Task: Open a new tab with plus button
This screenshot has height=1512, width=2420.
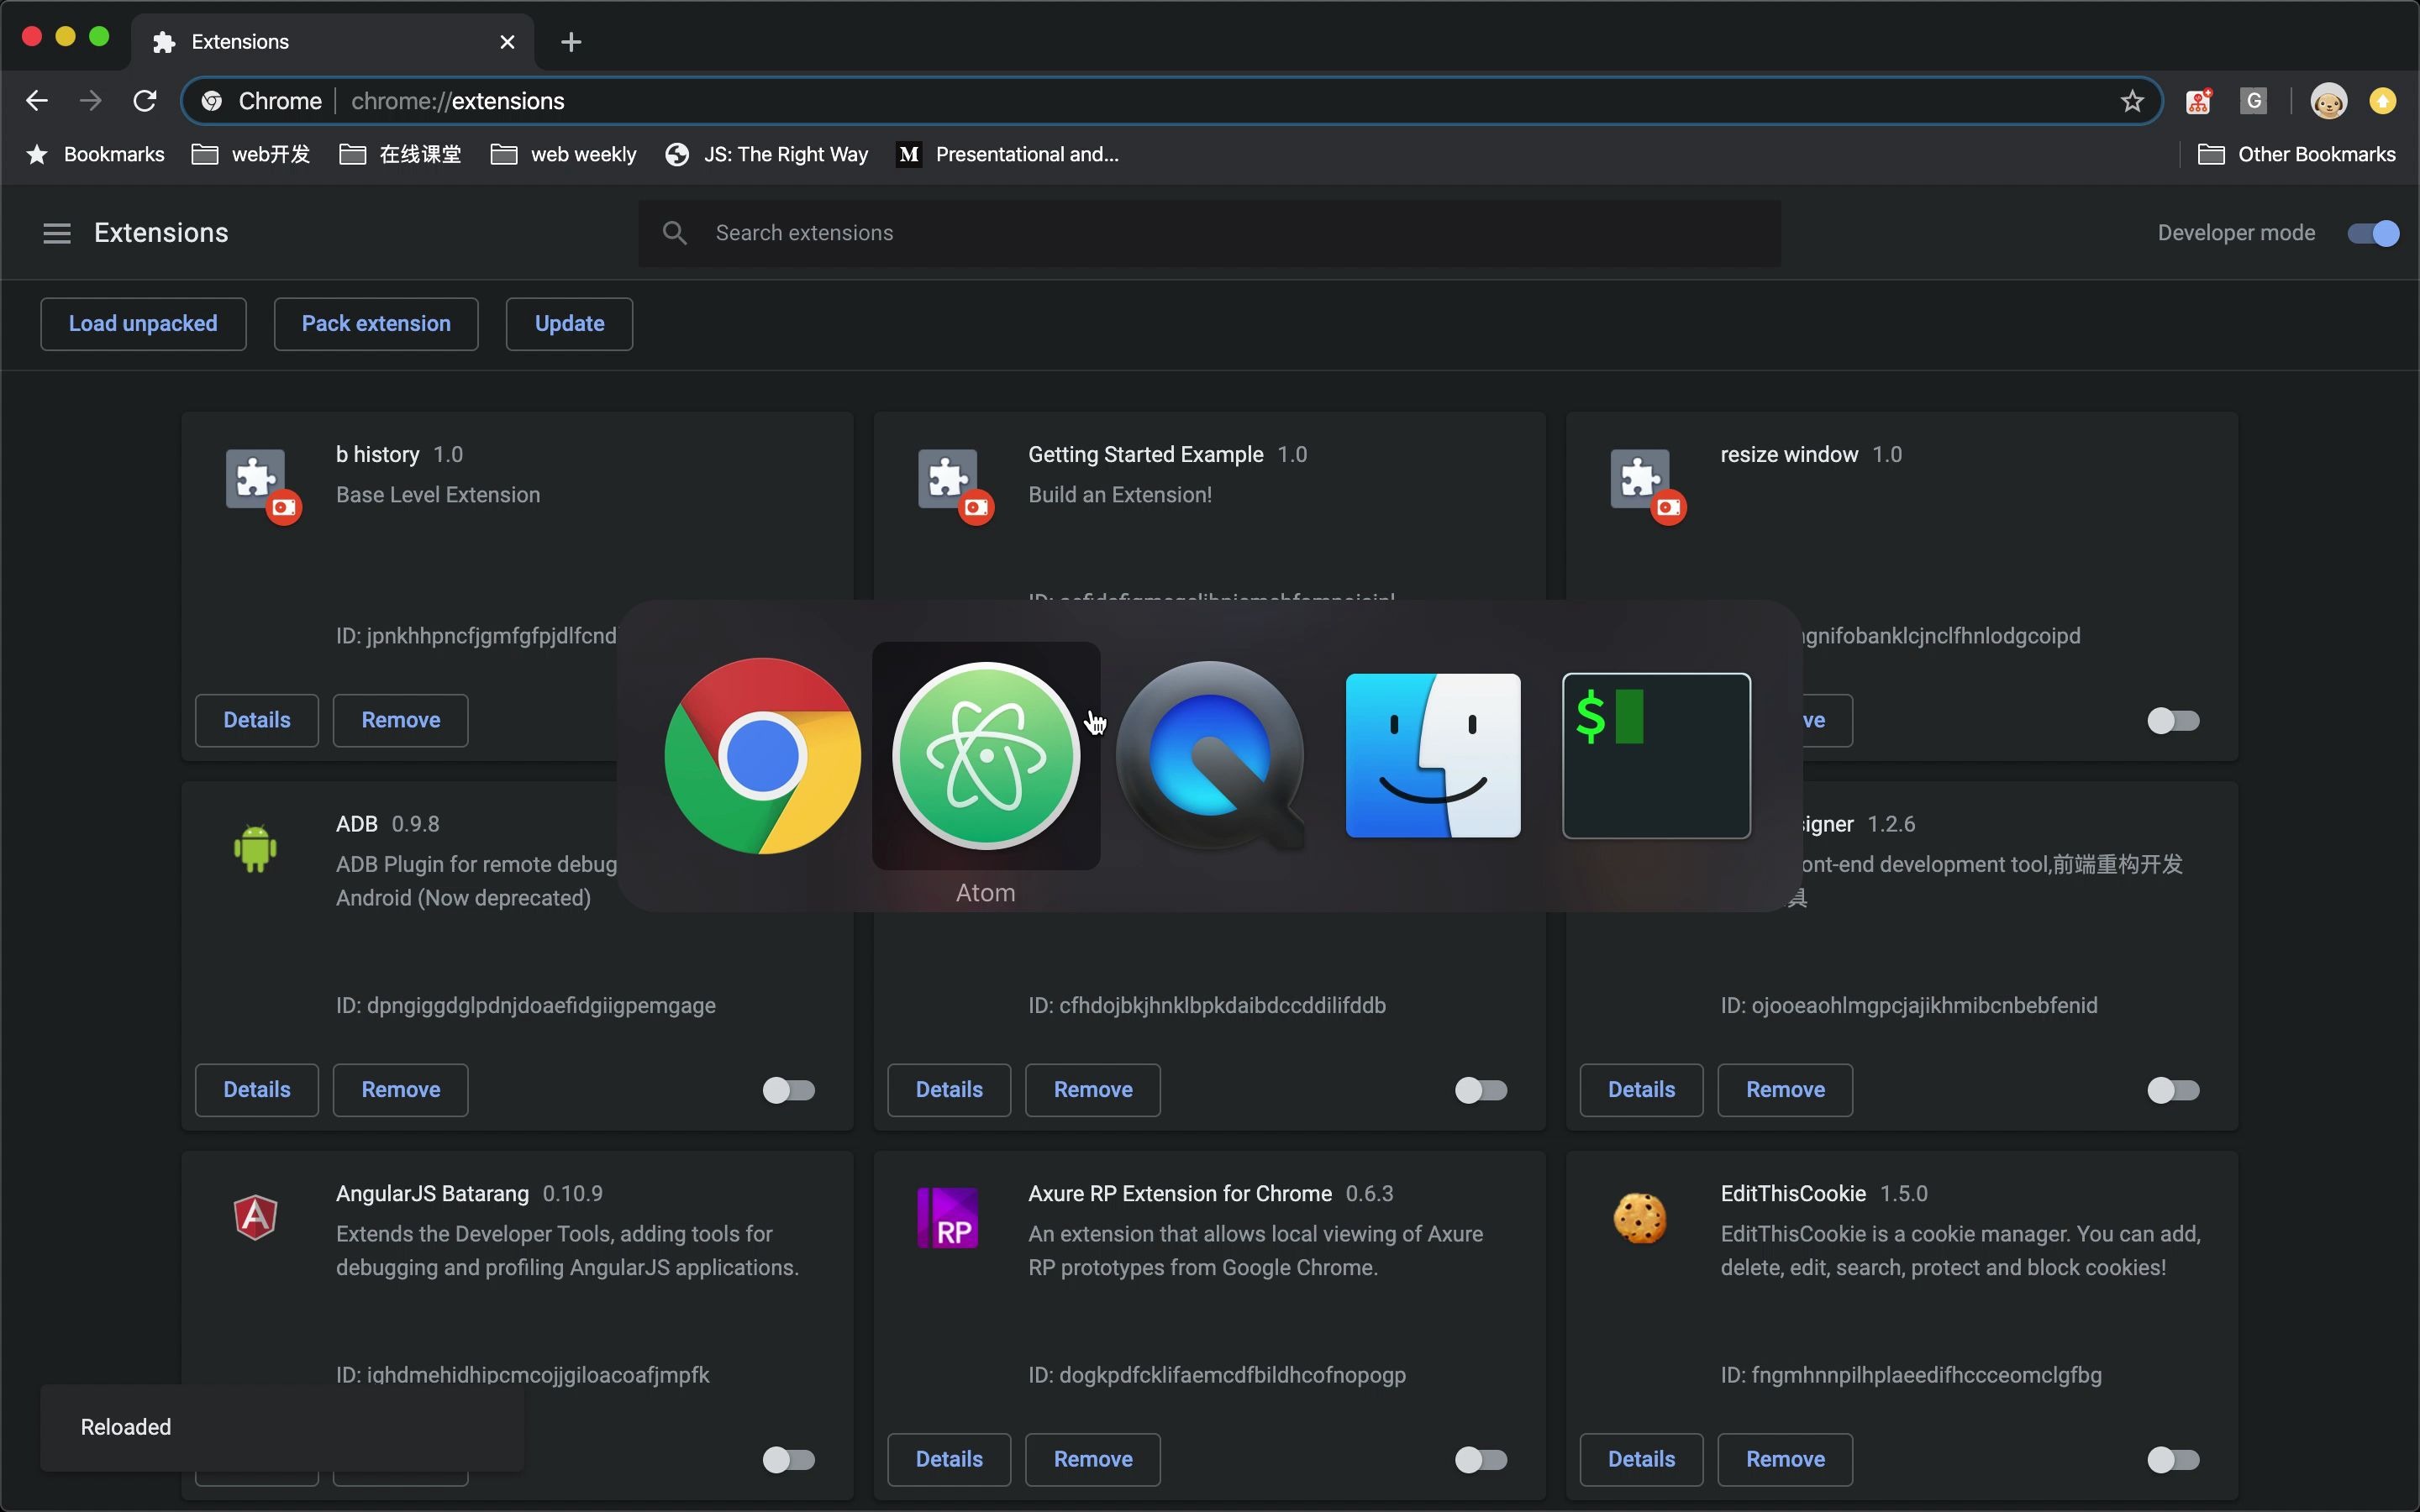Action: click(571, 42)
